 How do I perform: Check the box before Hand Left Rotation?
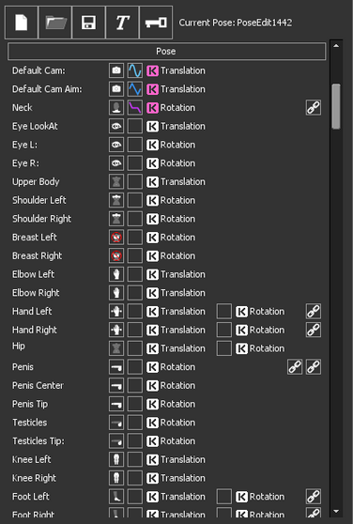point(224,312)
